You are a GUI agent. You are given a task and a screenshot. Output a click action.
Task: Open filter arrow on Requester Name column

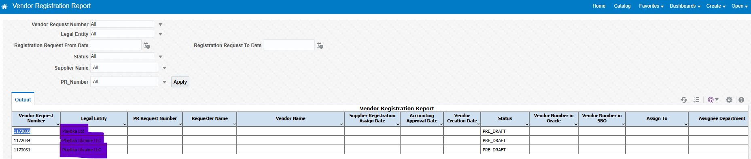click(234, 124)
